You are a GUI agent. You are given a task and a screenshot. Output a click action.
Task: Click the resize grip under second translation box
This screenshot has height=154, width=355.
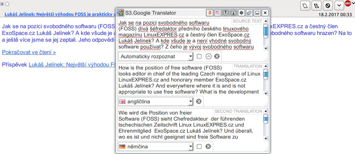point(266,149)
